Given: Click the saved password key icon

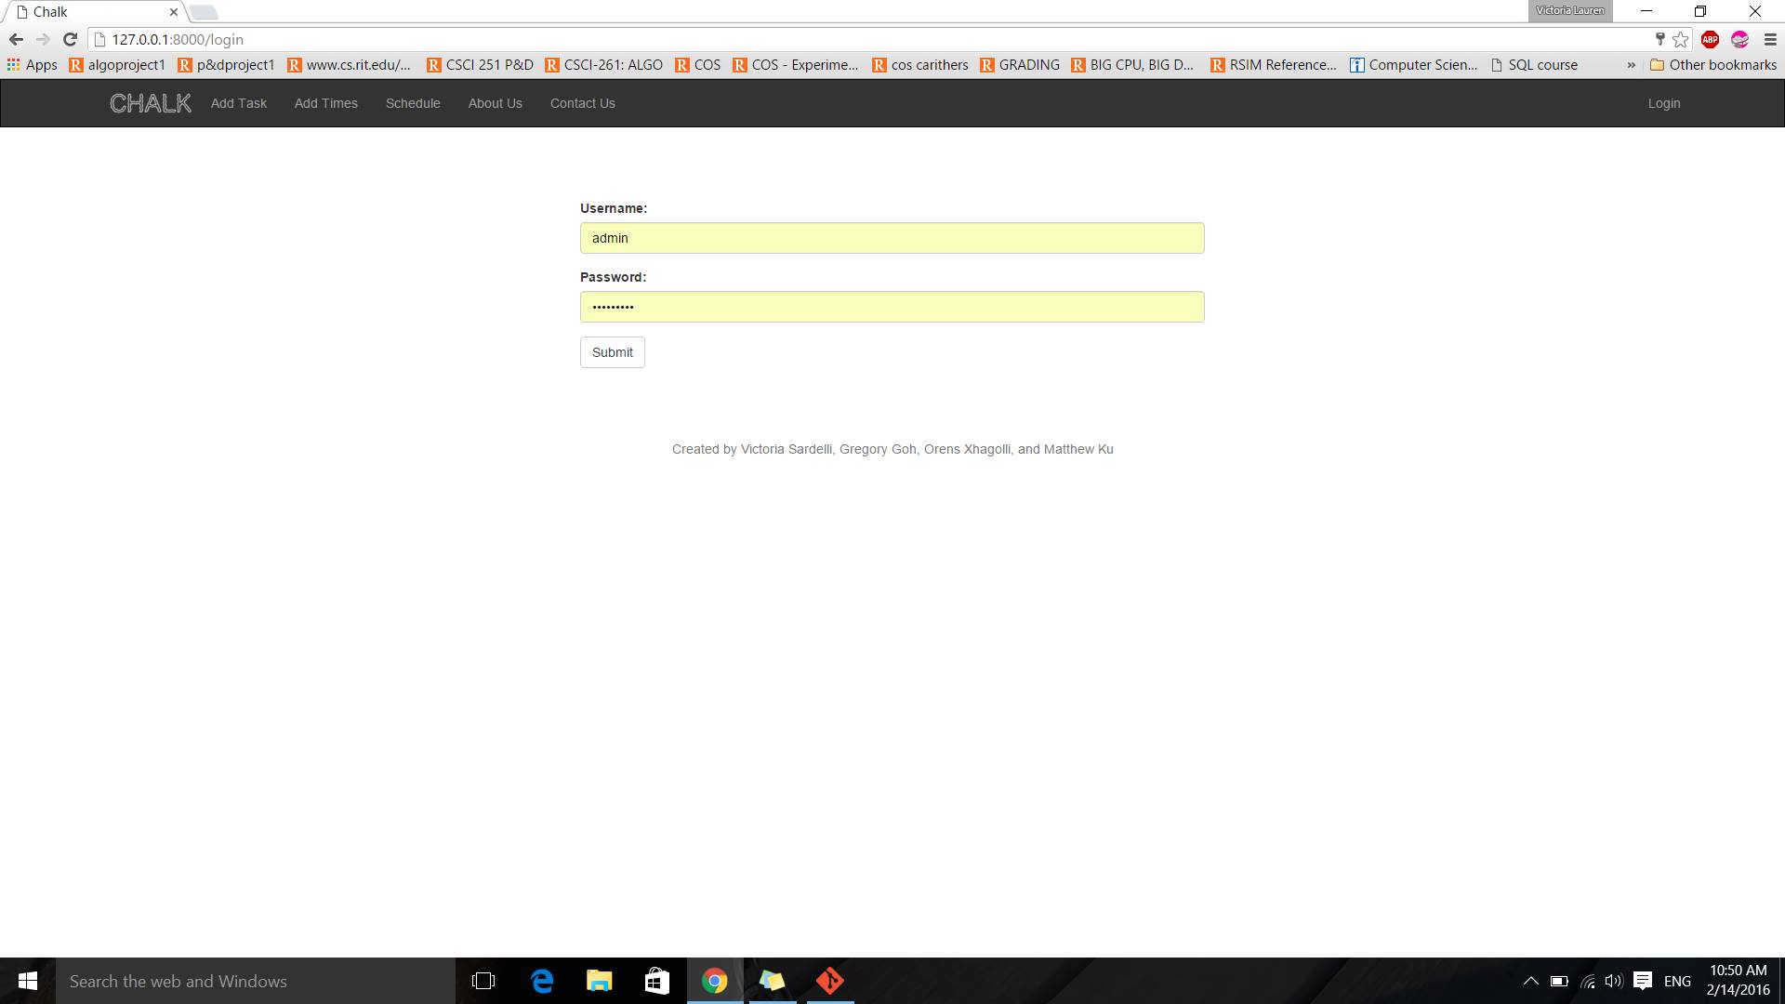Looking at the screenshot, I should [x=1659, y=39].
